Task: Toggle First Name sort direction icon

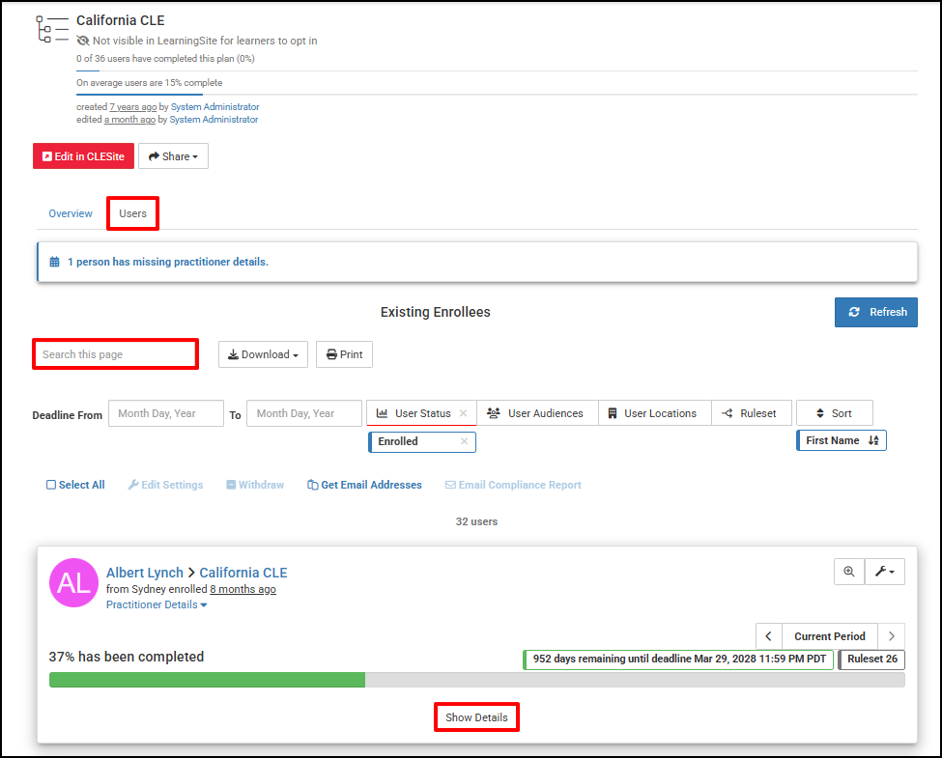Action: tap(873, 440)
